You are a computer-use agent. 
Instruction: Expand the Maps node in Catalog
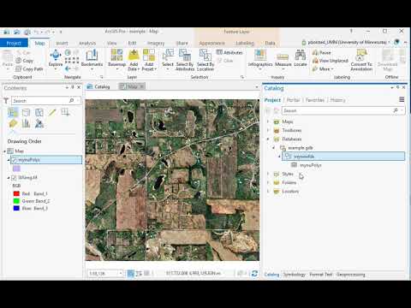pyautogui.click(x=268, y=121)
